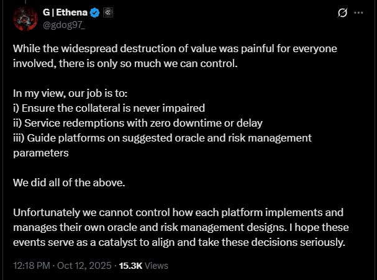Screen dimensions: 377x280
Task: Click the line 'In my view, our job is to:'
Action: click(x=70, y=93)
